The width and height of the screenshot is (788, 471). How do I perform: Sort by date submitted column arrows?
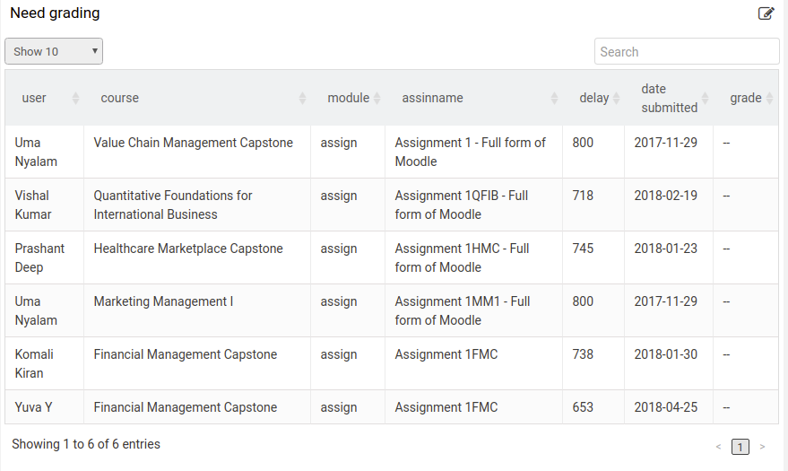click(706, 98)
